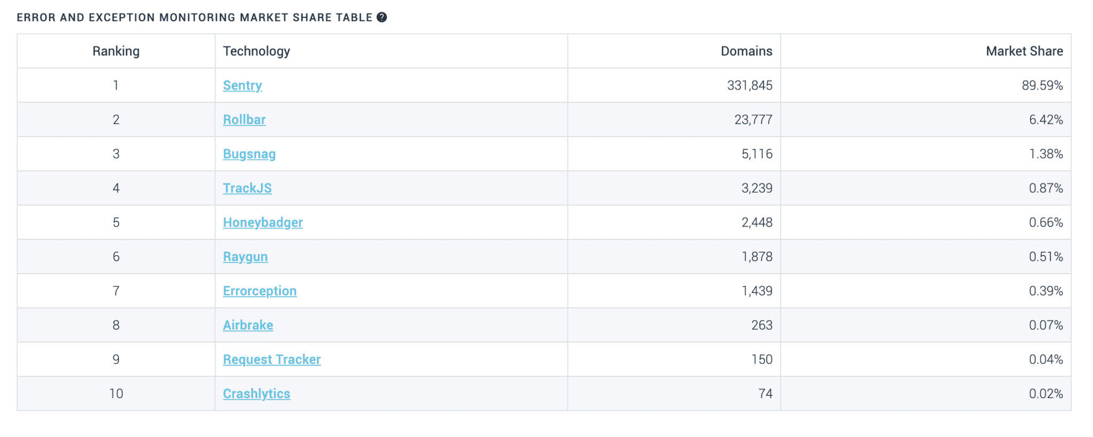Open the Honeybadger link
The image size is (1093, 437).
[x=263, y=223]
